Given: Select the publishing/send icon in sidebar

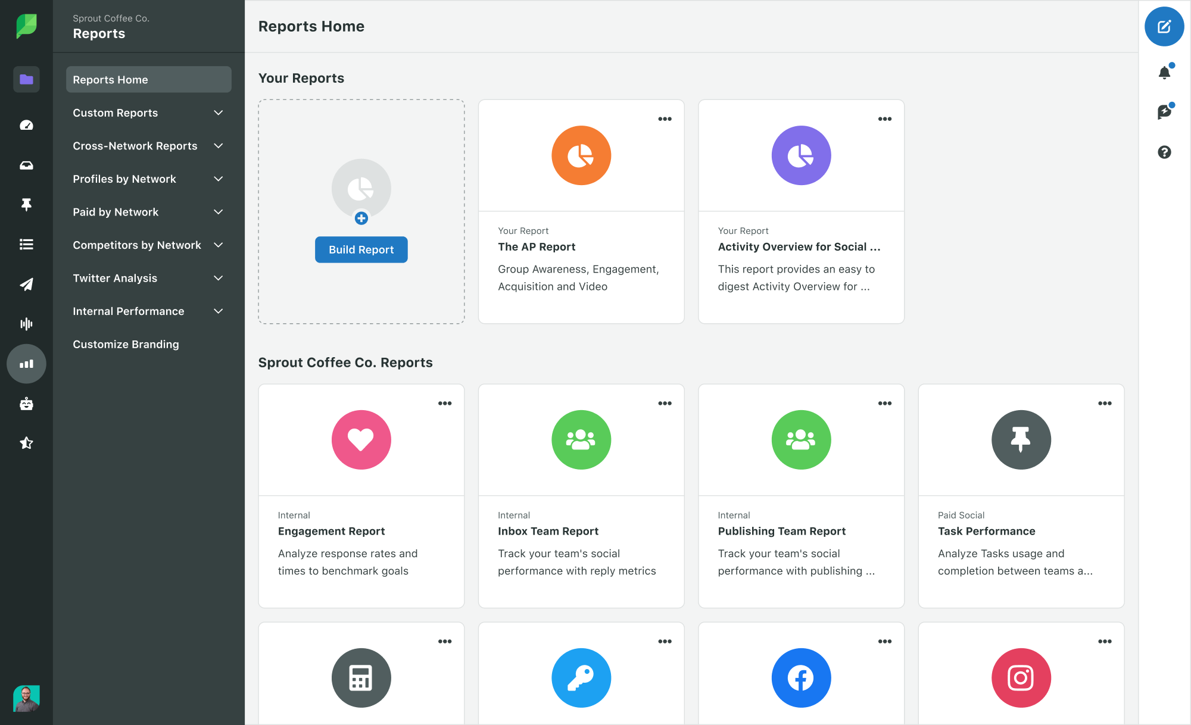Looking at the screenshot, I should point(26,283).
